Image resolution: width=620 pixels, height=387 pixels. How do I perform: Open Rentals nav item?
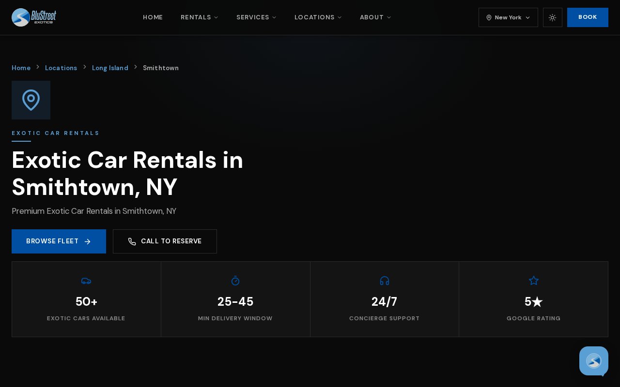pos(200,17)
